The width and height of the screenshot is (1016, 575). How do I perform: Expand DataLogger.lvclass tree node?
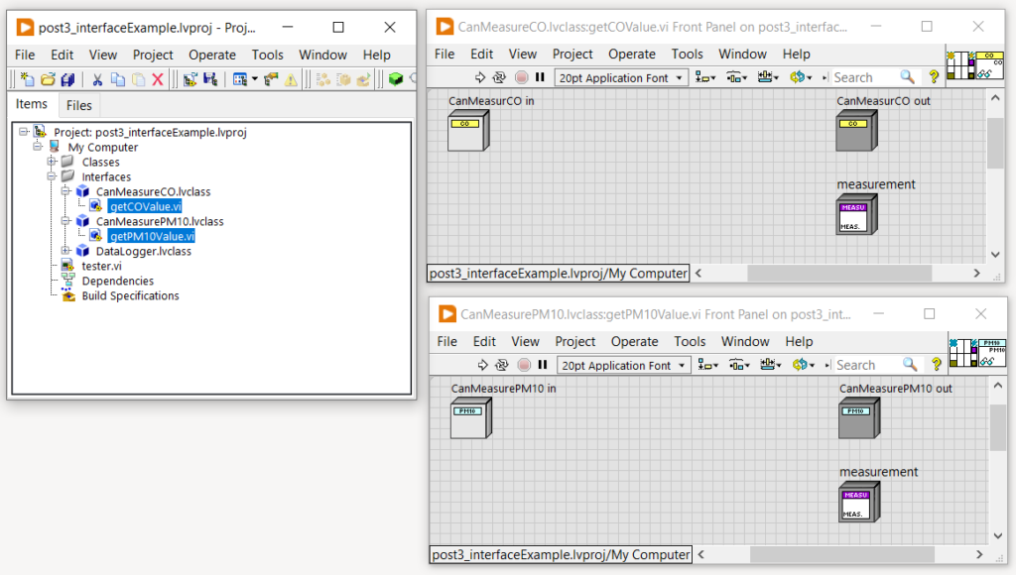coord(66,251)
